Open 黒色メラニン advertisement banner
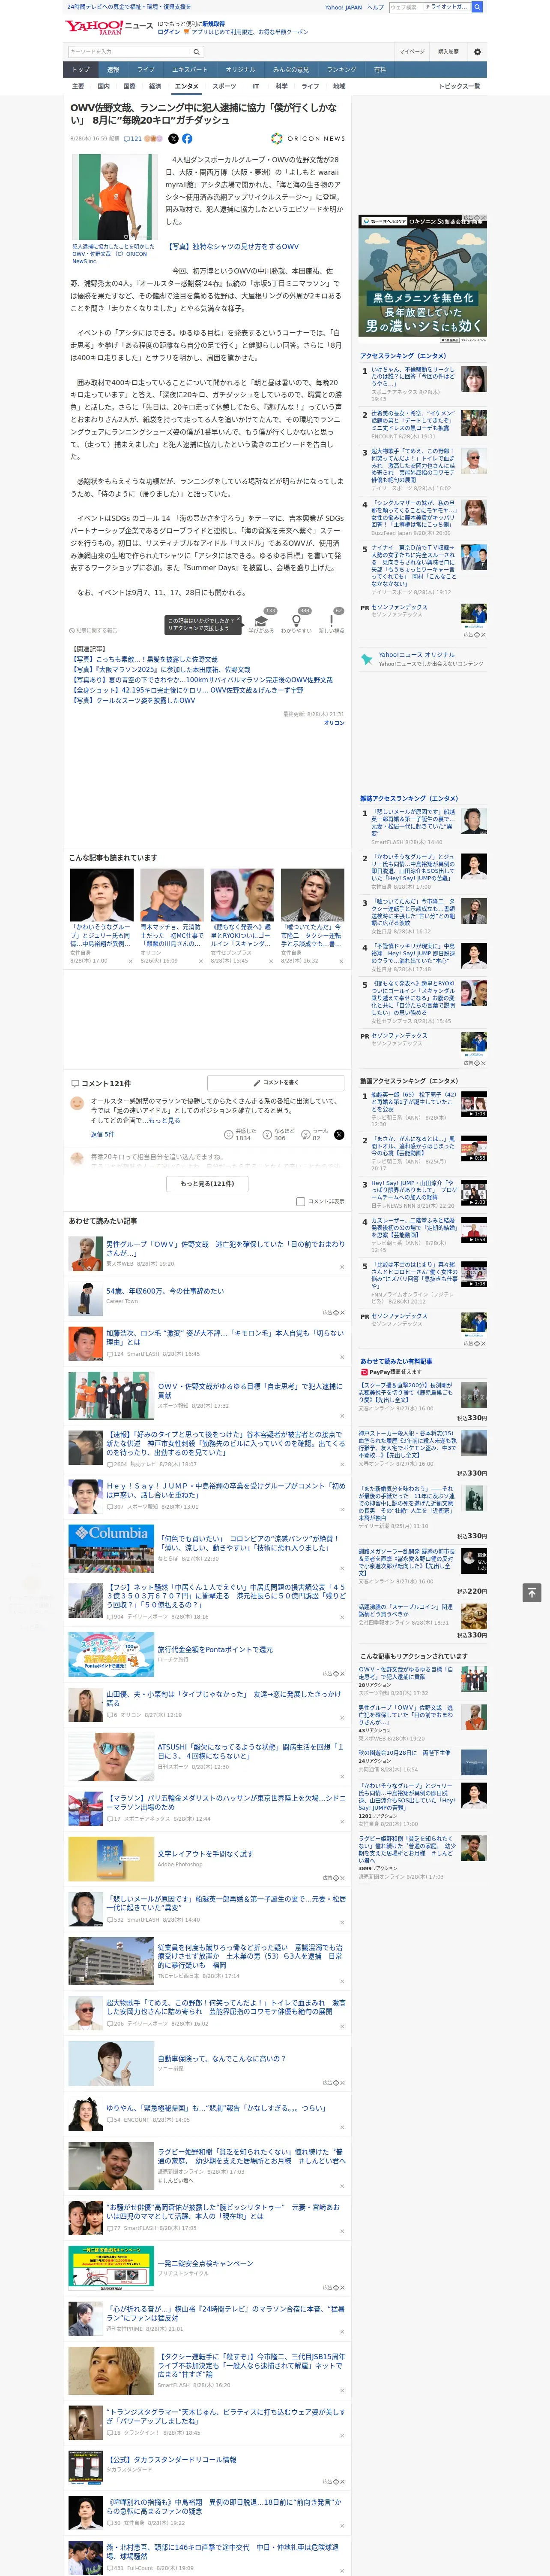The width and height of the screenshot is (550, 2576). pos(423,279)
